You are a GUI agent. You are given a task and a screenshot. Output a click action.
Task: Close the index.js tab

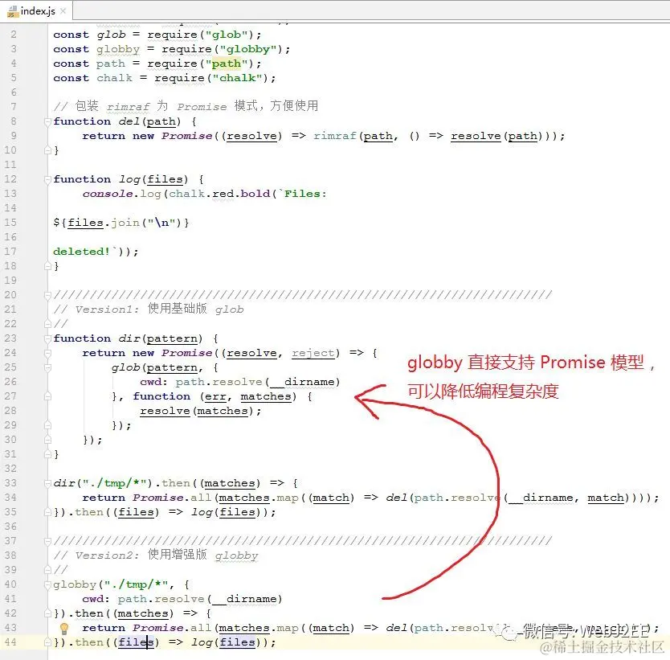tap(63, 10)
